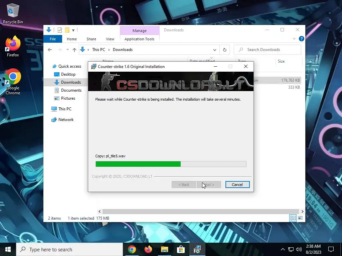
Task: Open Customize Quick Access Toolbar dropdown
Action: click(73, 30)
